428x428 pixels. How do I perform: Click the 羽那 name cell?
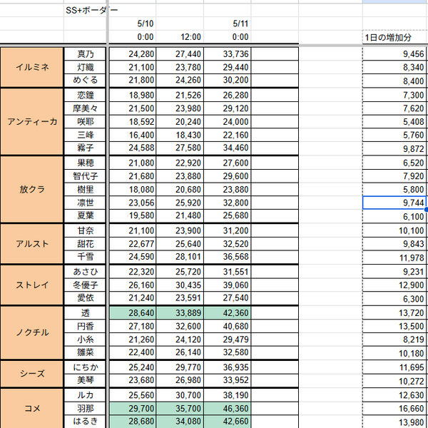click(x=85, y=408)
